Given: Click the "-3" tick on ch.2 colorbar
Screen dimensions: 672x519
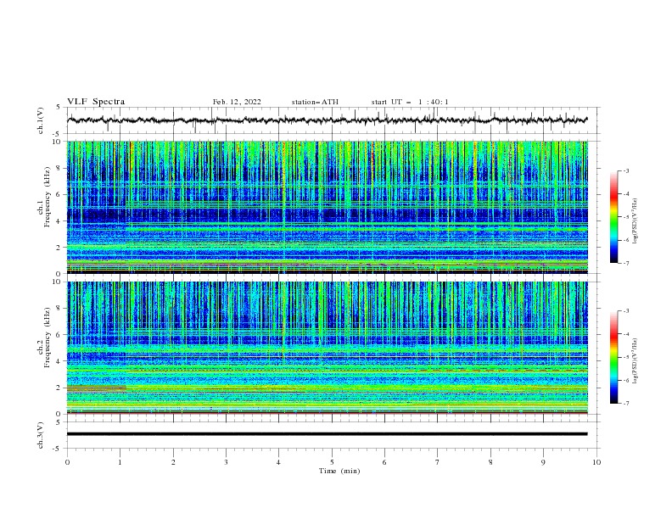Looking at the screenshot, I should [626, 311].
